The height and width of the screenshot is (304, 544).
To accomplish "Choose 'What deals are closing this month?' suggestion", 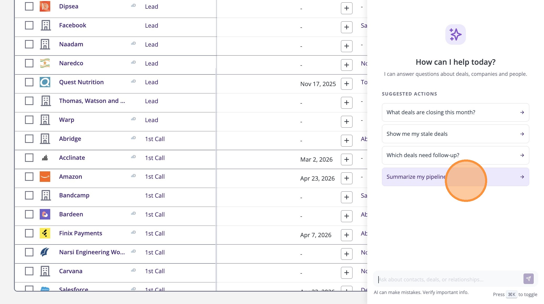I will (x=455, y=112).
